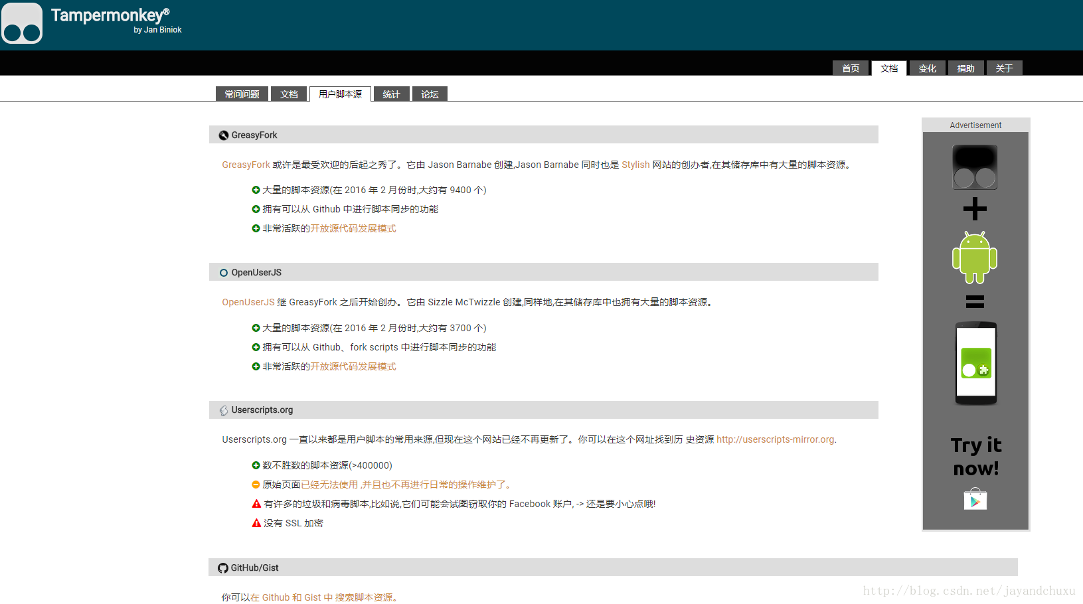This screenshot has width=1083, height=604.
Task: Click the Try it now! ad text
Action: tap(976, 457)
